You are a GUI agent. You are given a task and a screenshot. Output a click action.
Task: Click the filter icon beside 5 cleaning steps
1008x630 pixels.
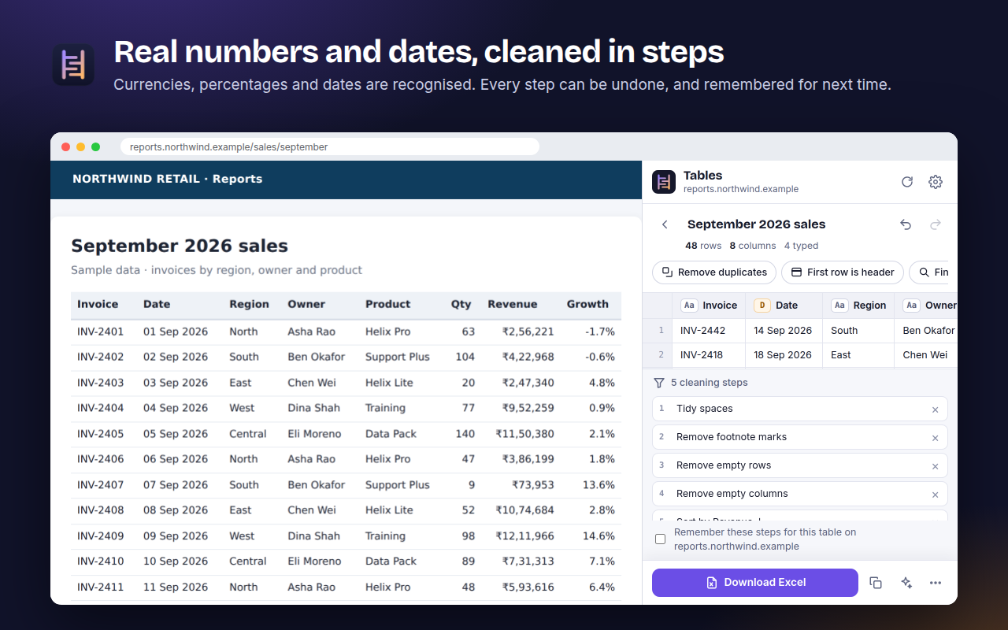(659, 383)
